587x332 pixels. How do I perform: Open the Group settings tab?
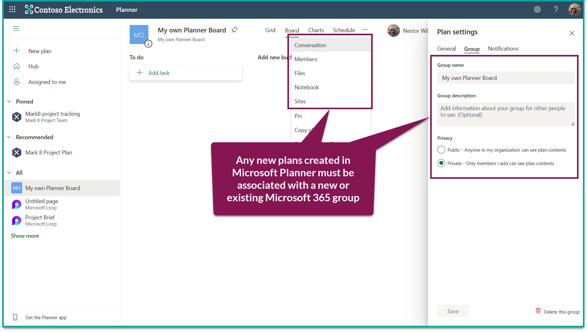[x=472, y=49]
